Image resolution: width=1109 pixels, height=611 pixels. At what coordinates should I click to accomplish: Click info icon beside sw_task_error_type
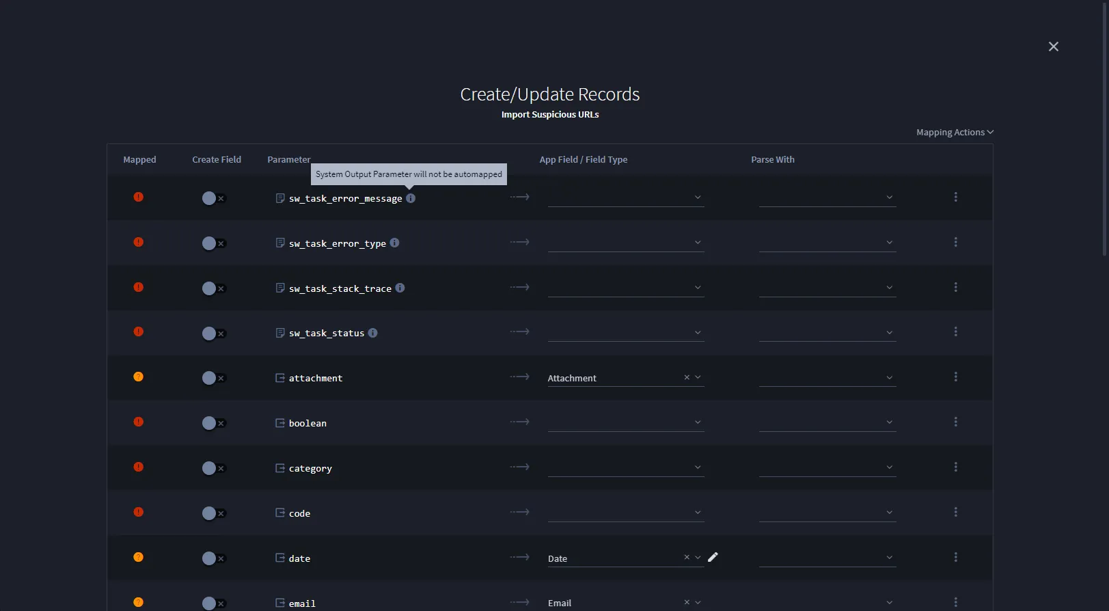tap(395, 243)
